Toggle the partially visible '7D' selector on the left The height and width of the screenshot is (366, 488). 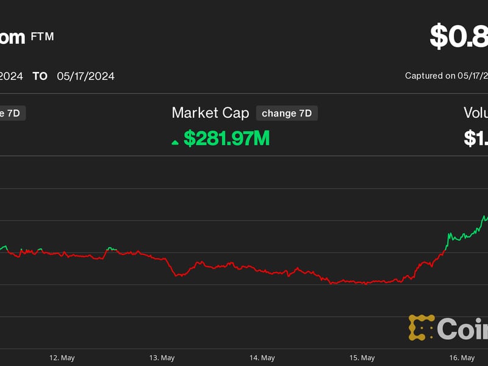12,113
